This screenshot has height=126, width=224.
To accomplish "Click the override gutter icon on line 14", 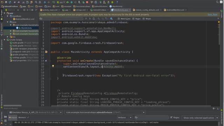I will coord(46,61).
